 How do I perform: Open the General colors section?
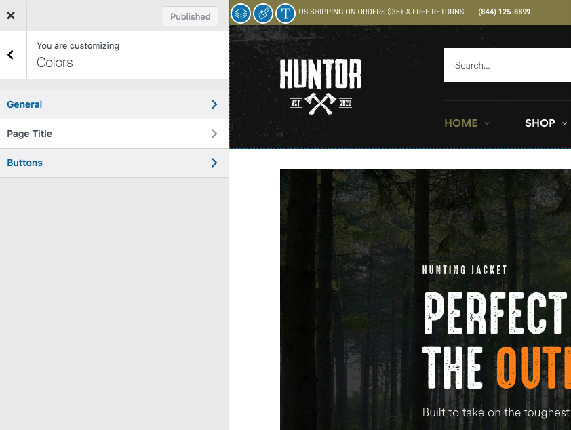[24, 104]
